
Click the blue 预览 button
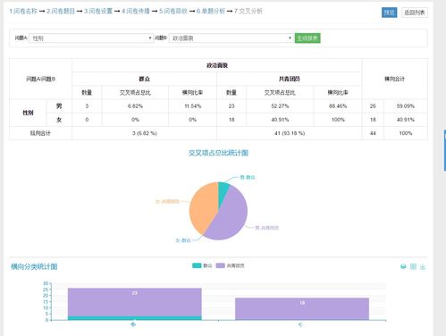tap(389, 13)
